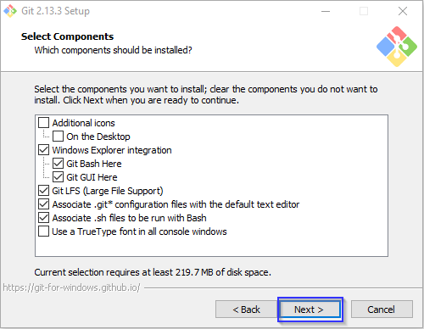Uncheck Associate .sh files with Bash
424x329 pixels.
pyautogui.click(x=43, y=218)
